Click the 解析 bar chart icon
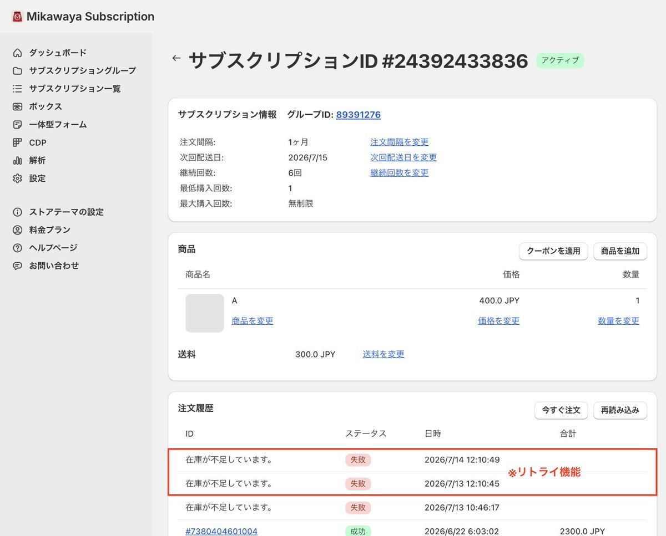666x536 pixels. click(18, 161)
